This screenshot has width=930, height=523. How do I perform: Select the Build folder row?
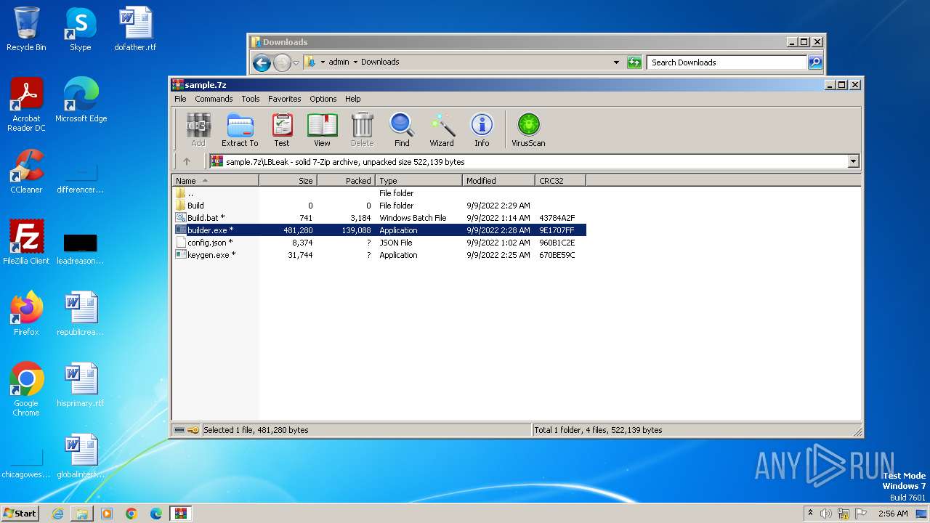pos(379,206)
